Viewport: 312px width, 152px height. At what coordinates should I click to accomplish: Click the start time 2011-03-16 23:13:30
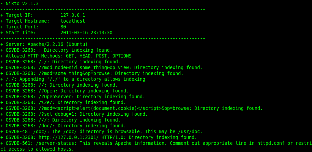point(86,33)
